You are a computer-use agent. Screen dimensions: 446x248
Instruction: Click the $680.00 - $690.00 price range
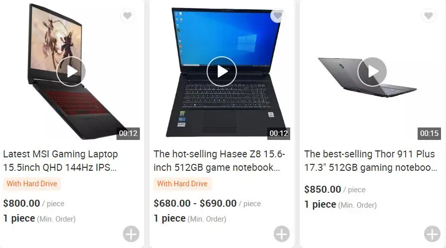[195, 203]
